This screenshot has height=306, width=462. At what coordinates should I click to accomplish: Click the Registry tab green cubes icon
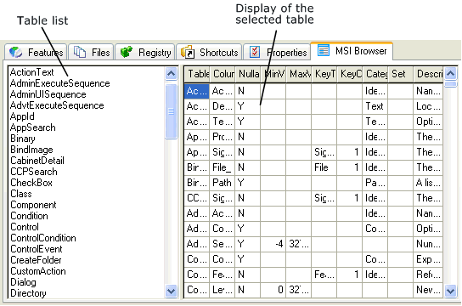click(127, 52)
